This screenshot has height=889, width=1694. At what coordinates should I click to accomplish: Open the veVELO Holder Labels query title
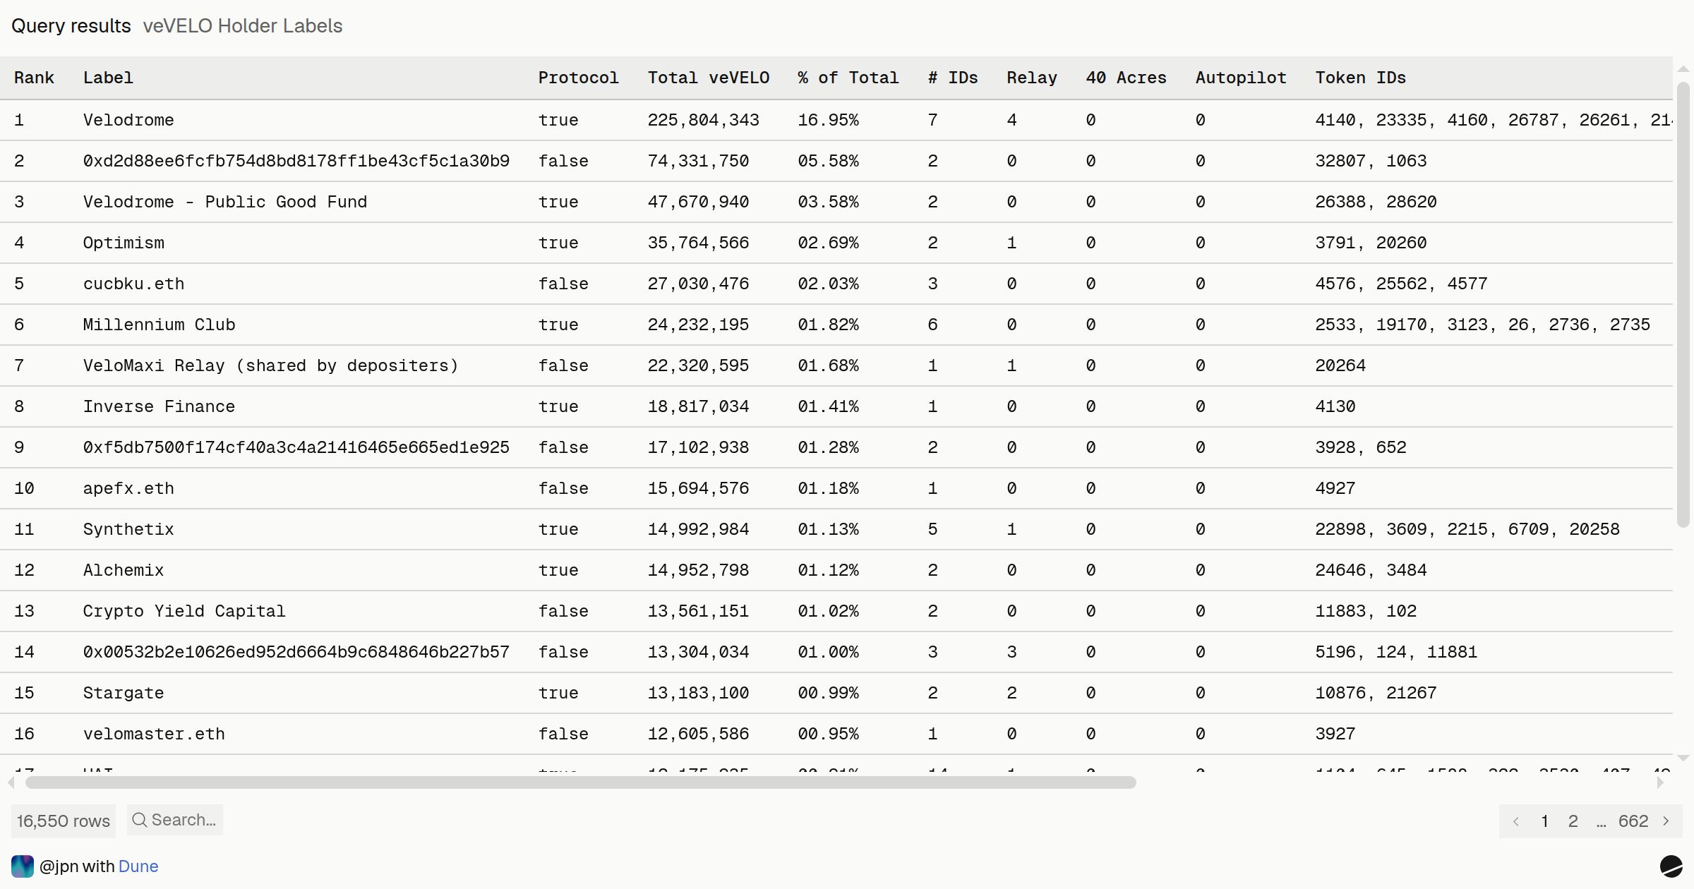point(243,26)
